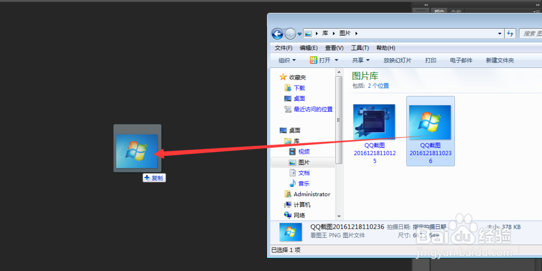
Task: Select the 图片 segment in address bar
Action: [x=345, y=34]
